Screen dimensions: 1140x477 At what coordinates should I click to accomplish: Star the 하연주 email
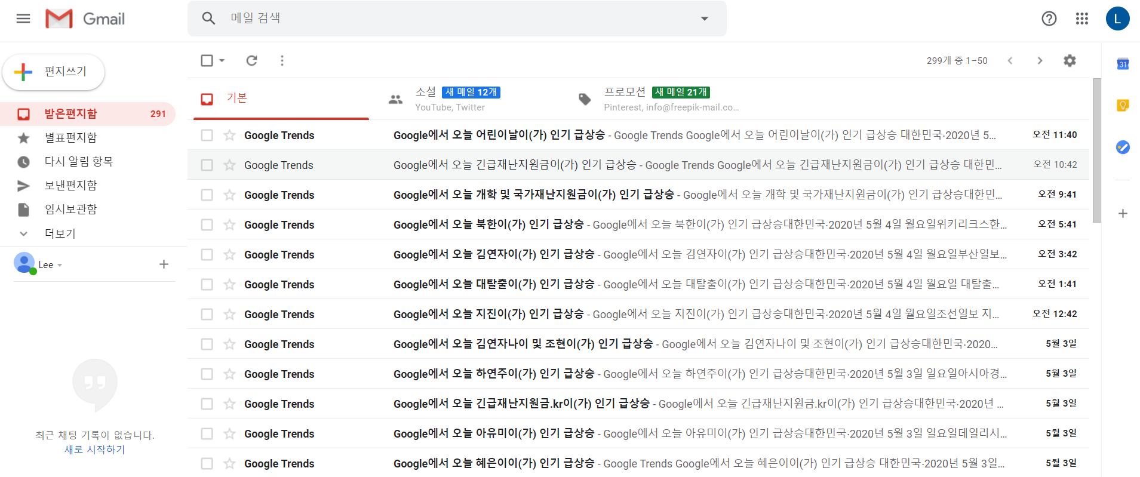[229, 374]
